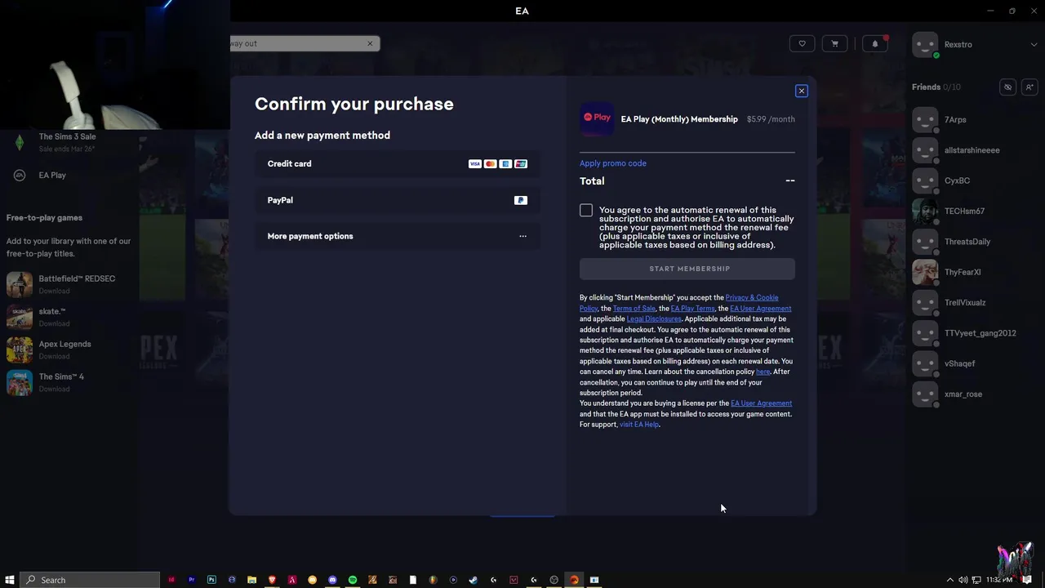Open Adobe InDesign from taskbar
This screenshot has height=588, width=1045.
click(171, 580)
